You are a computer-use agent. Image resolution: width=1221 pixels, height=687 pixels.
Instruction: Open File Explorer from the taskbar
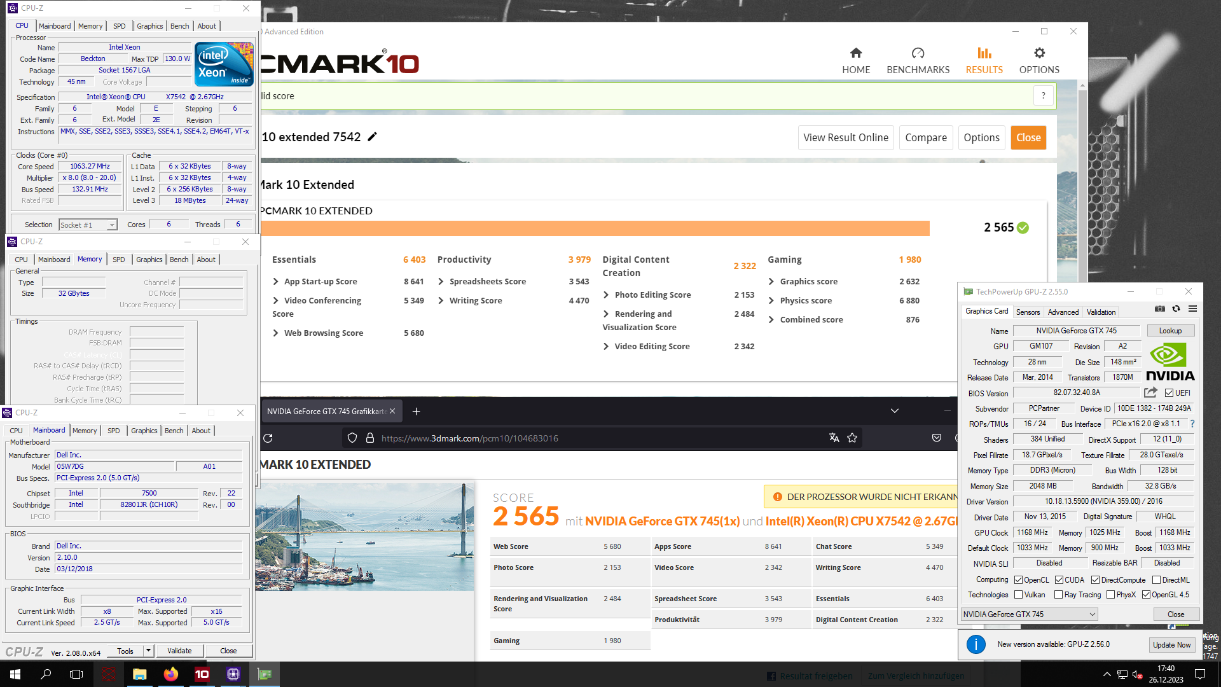coord(140,674)
